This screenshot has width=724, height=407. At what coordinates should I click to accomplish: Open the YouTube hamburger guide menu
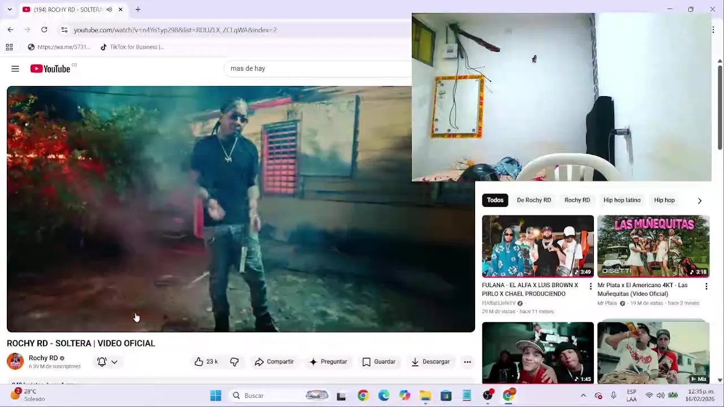[15, 68]
